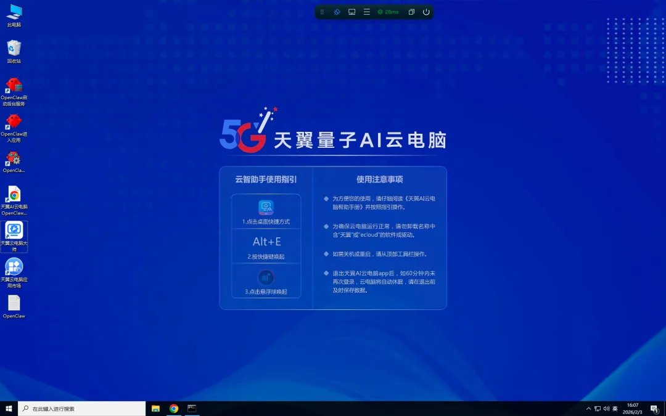Click the overlapping windows icon in top toolbar
666x416 pixels.
pos(411,12)
